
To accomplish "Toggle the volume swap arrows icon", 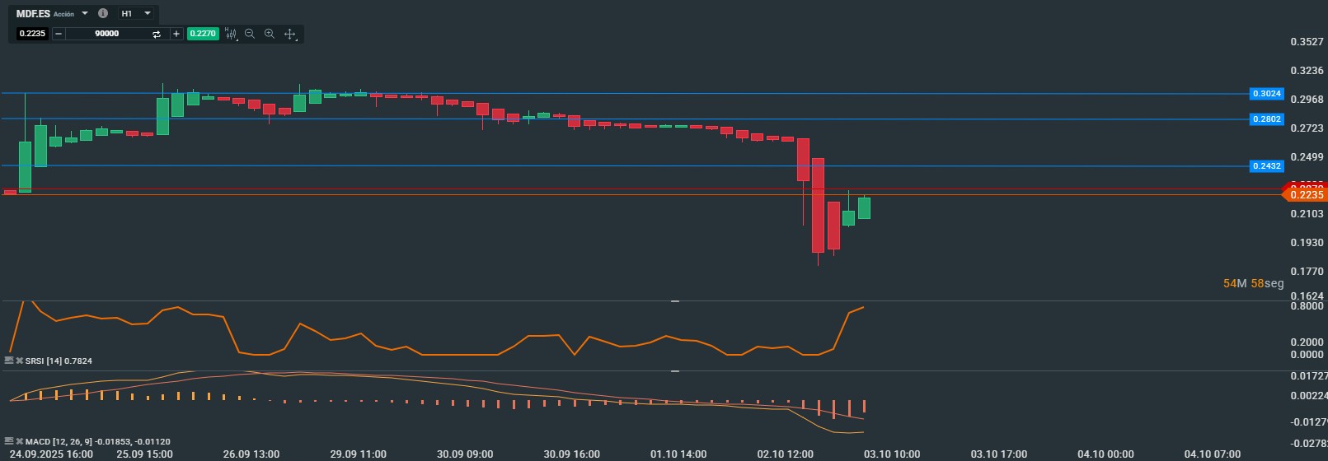I will [157, 34].
